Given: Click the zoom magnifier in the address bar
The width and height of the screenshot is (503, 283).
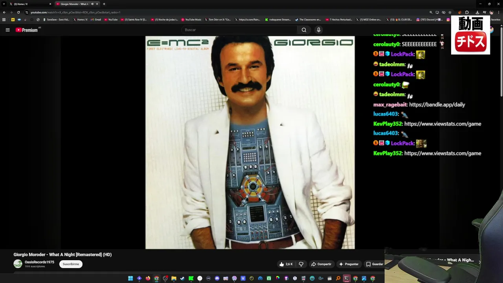Looking at the screenshot, I should point(431,12).
